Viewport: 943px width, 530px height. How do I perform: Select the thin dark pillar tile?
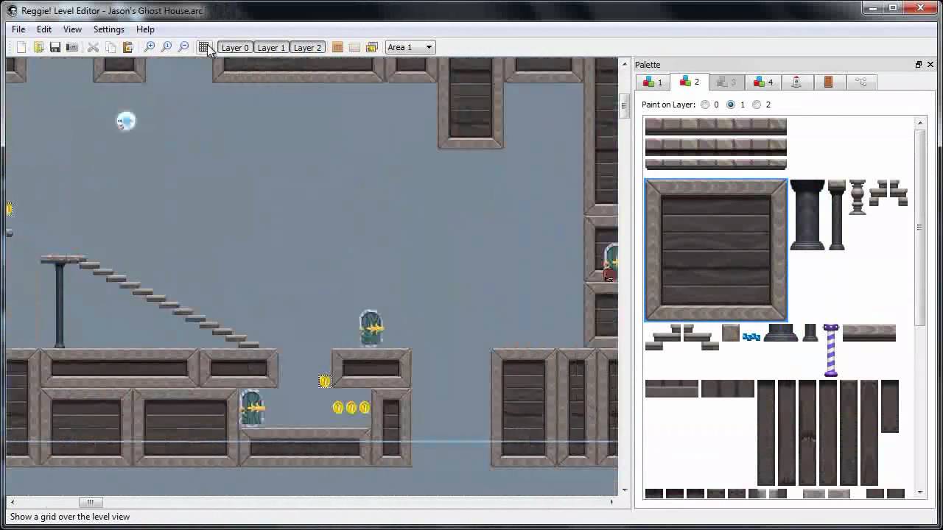[837, 215]
